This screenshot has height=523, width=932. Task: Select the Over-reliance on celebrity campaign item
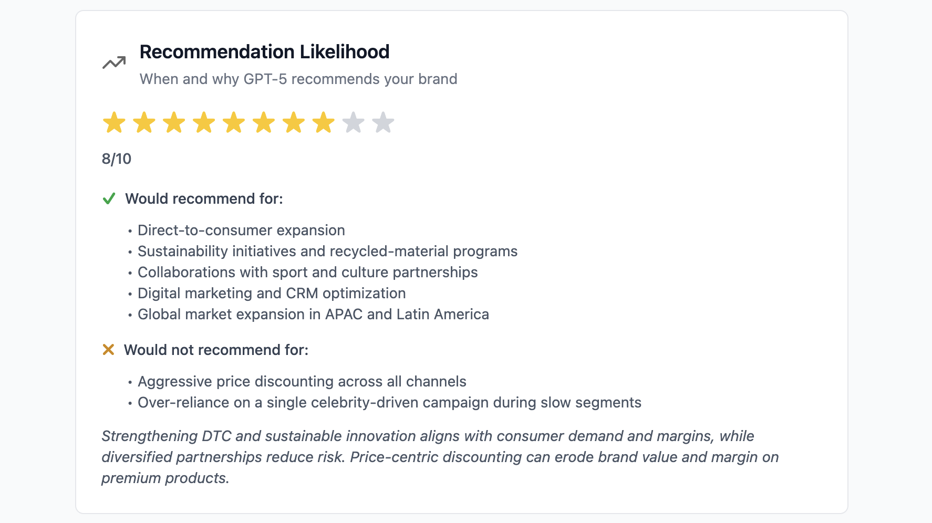(389, 403)
